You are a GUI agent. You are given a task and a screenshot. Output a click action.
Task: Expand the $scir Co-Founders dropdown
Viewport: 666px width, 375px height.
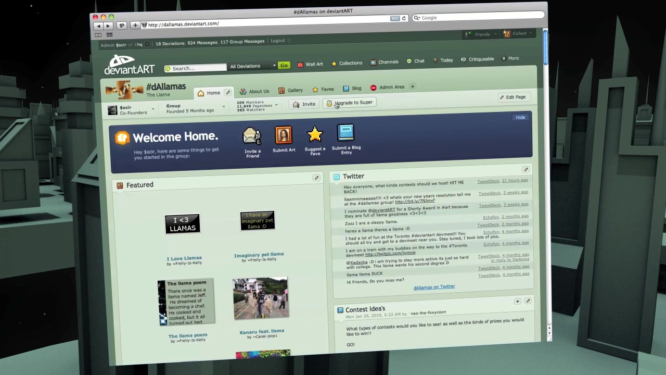point(153,109)
